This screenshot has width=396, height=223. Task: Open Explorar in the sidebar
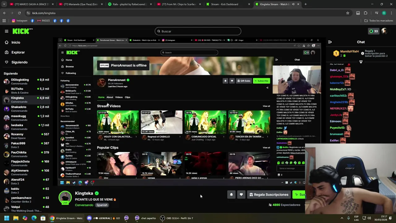pos(18,52)
